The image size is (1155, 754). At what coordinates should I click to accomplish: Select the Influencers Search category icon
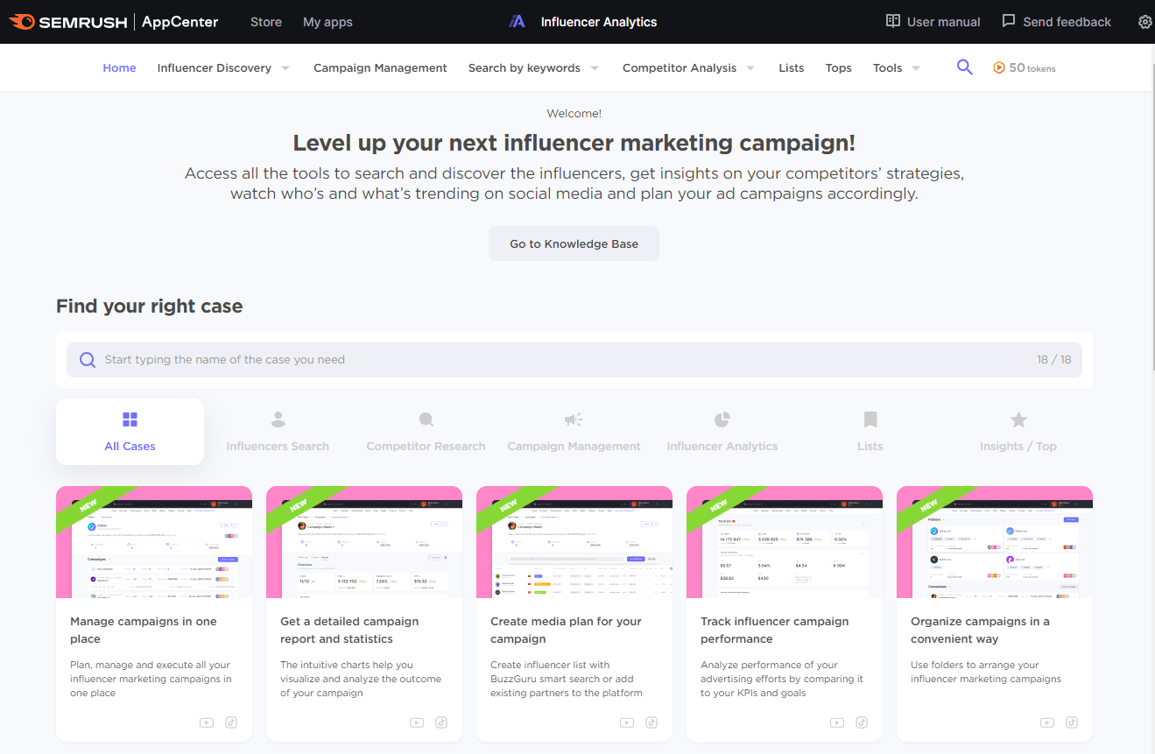click(278, 419)
